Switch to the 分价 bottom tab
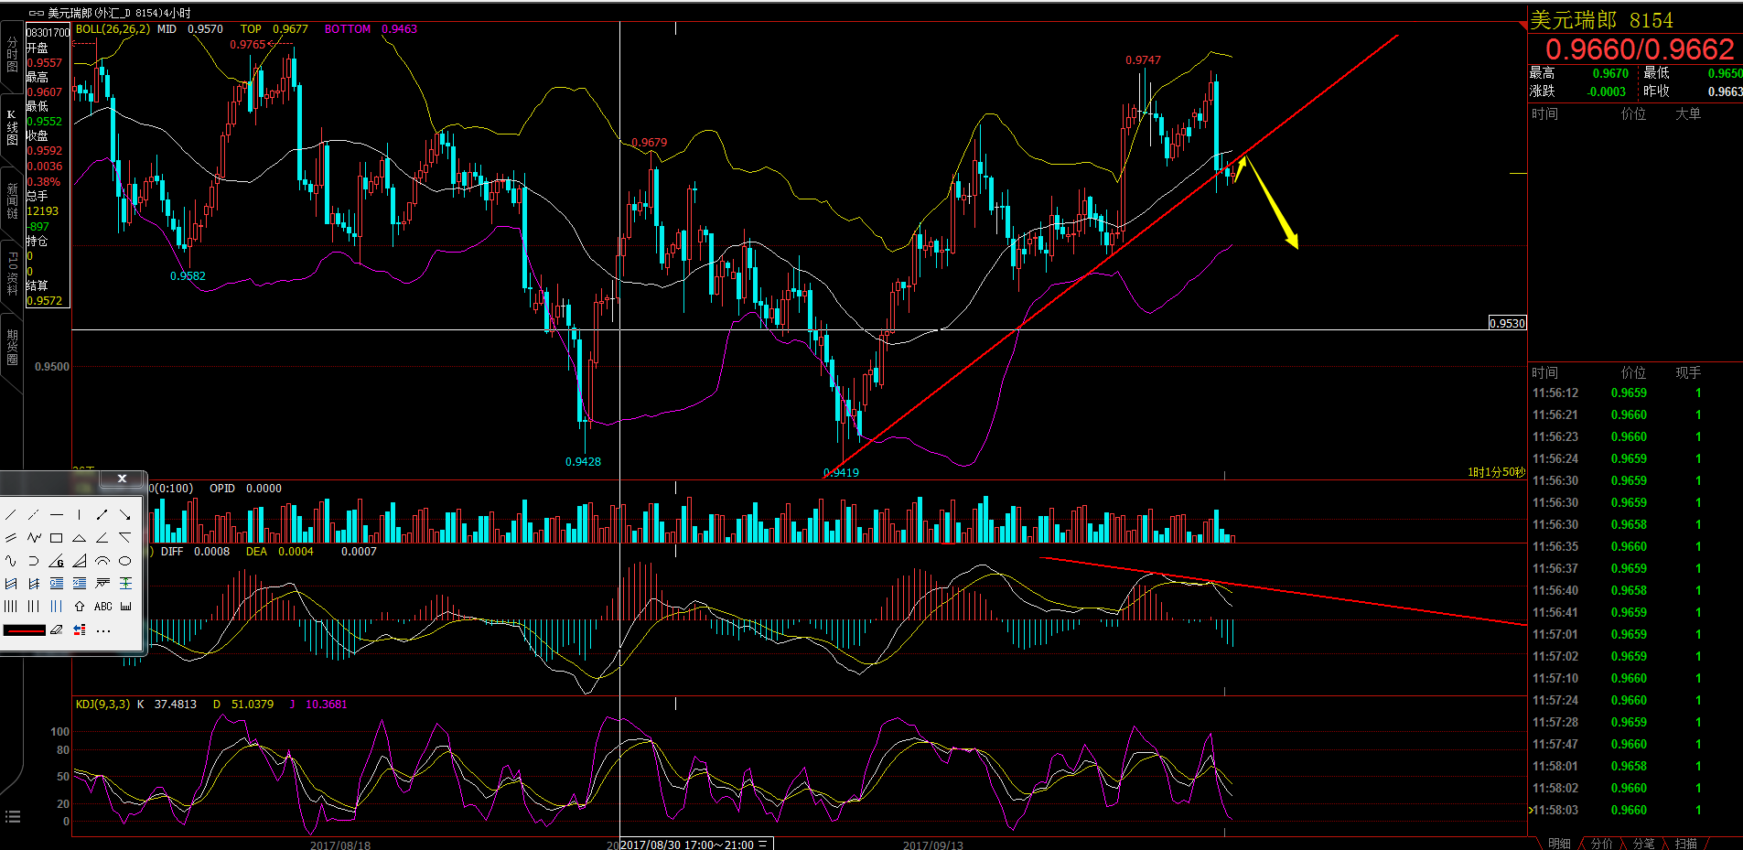1743x850 pixels. pos(1601,843)
